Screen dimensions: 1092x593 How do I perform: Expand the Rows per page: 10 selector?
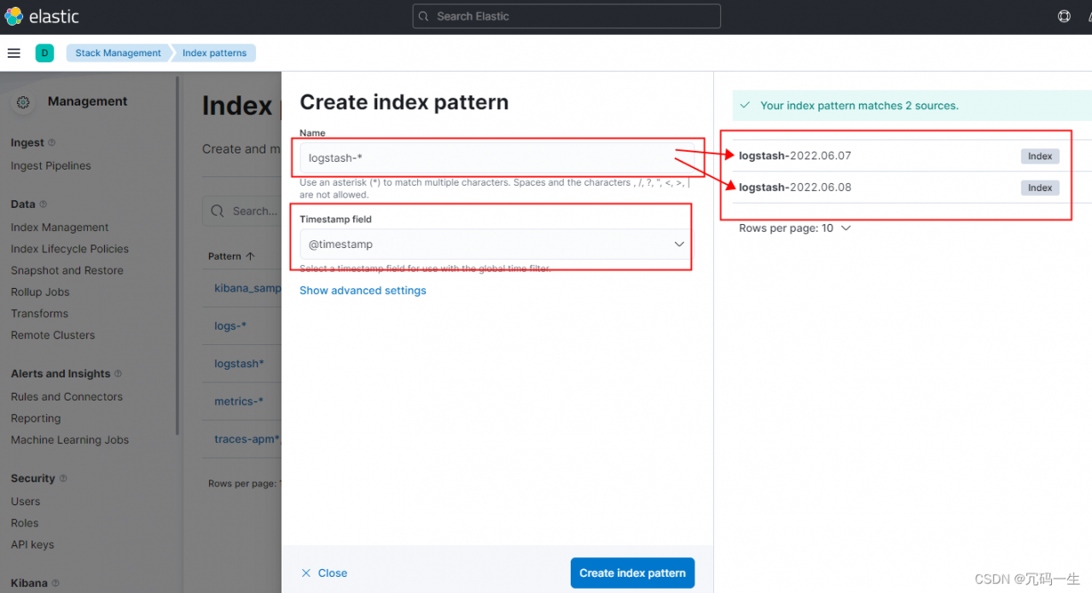[x=795, y=228]
